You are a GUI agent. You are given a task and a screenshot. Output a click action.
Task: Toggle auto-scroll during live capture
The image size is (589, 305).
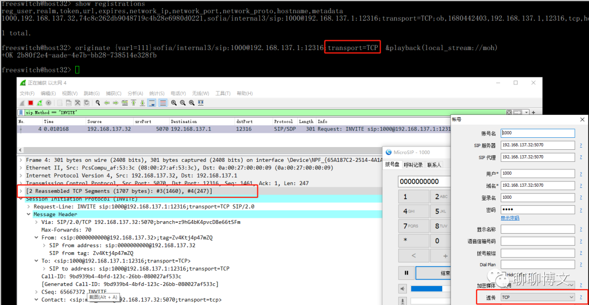click(152, 103)
